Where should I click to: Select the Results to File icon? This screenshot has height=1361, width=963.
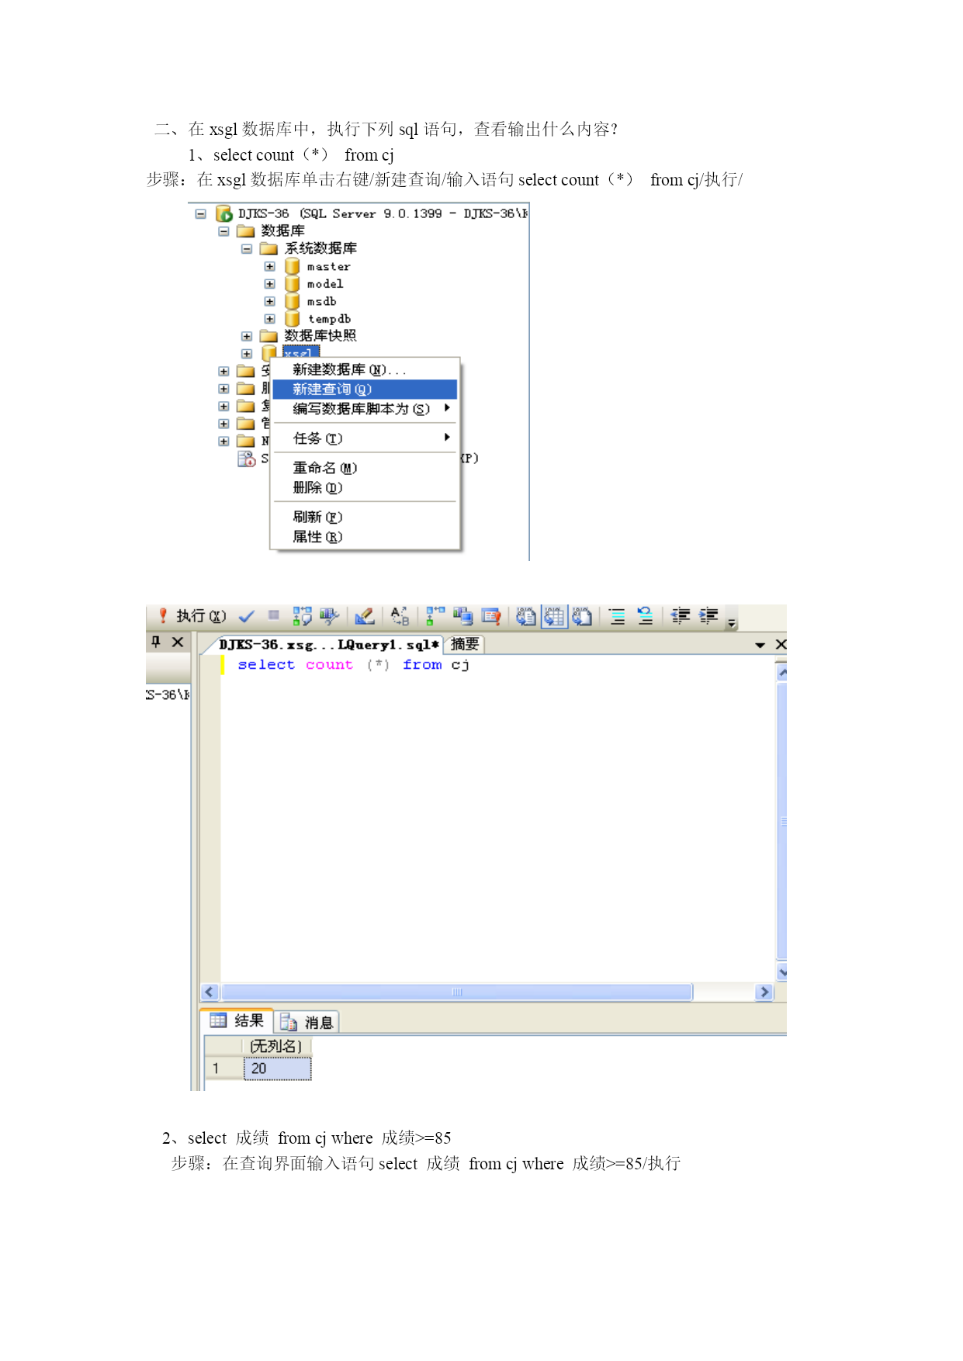click(582, 616)
